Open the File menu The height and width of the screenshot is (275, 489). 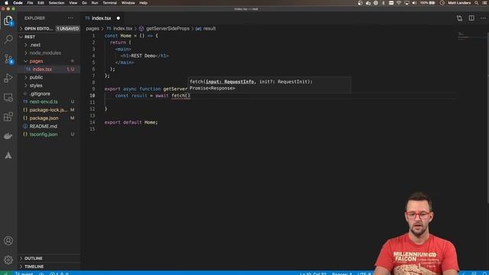click(x=30, y=3)
